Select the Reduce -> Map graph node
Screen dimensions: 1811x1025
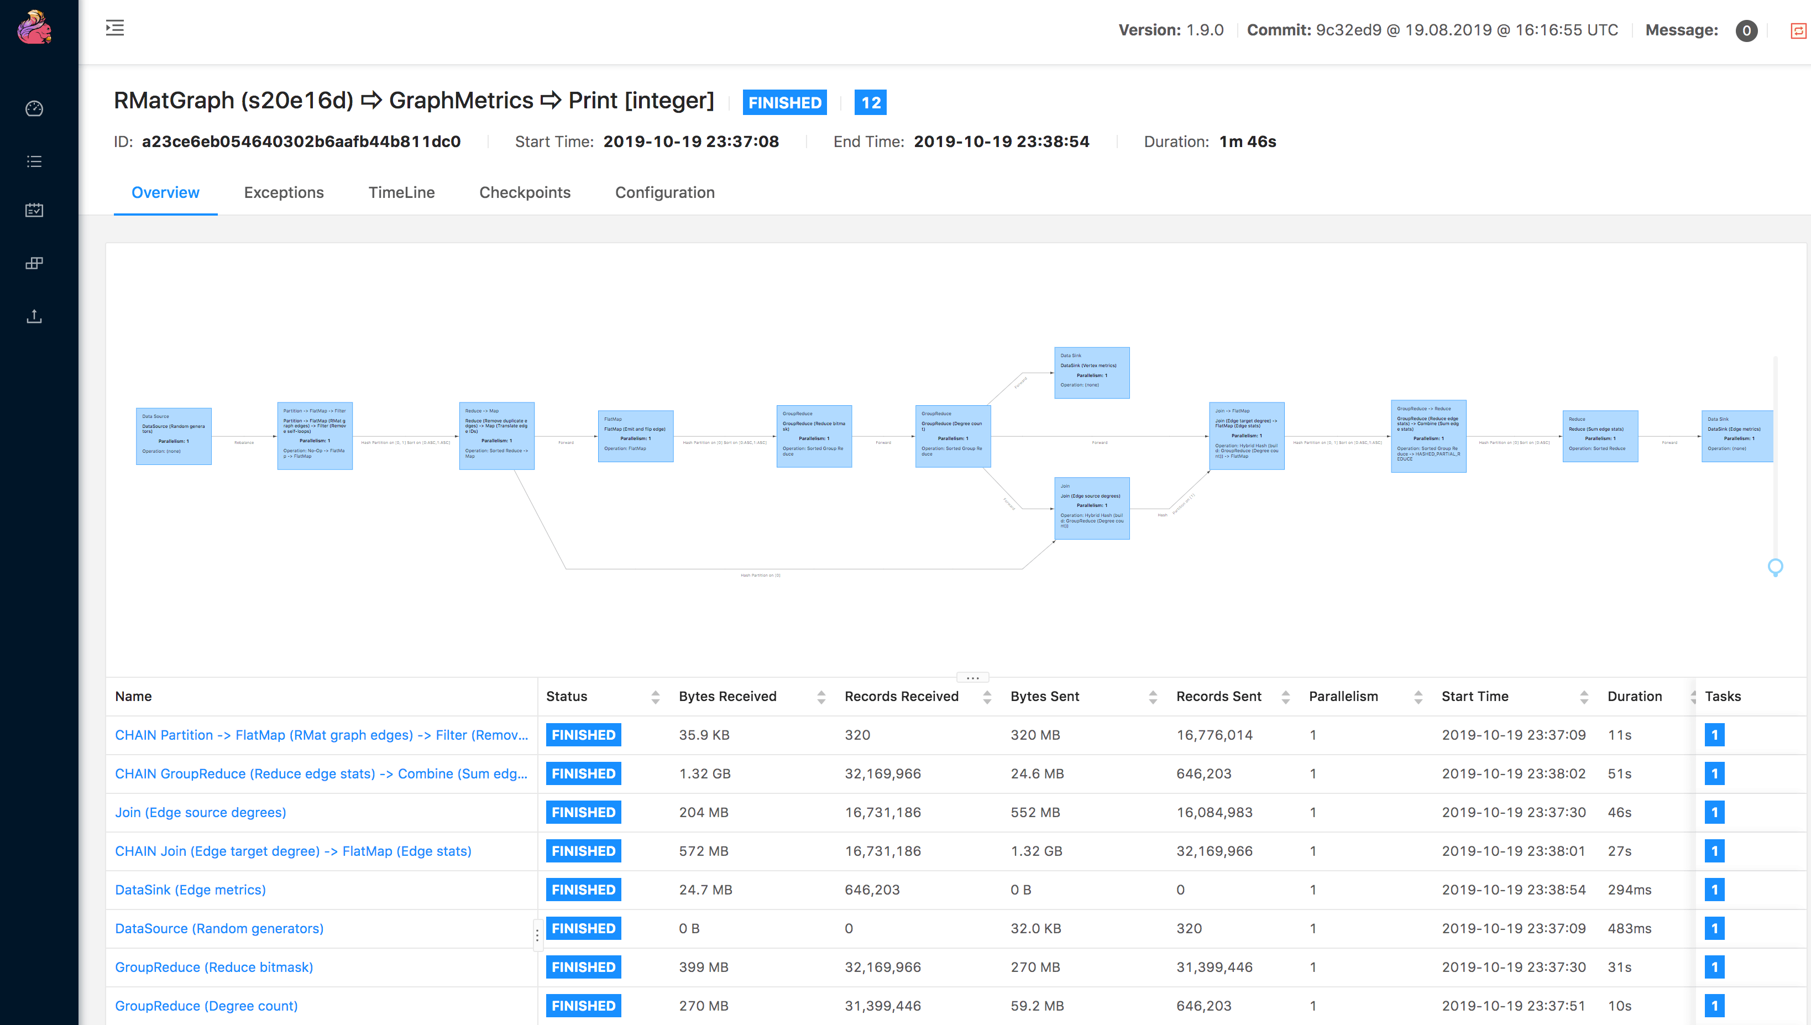(x=496, y=436)
